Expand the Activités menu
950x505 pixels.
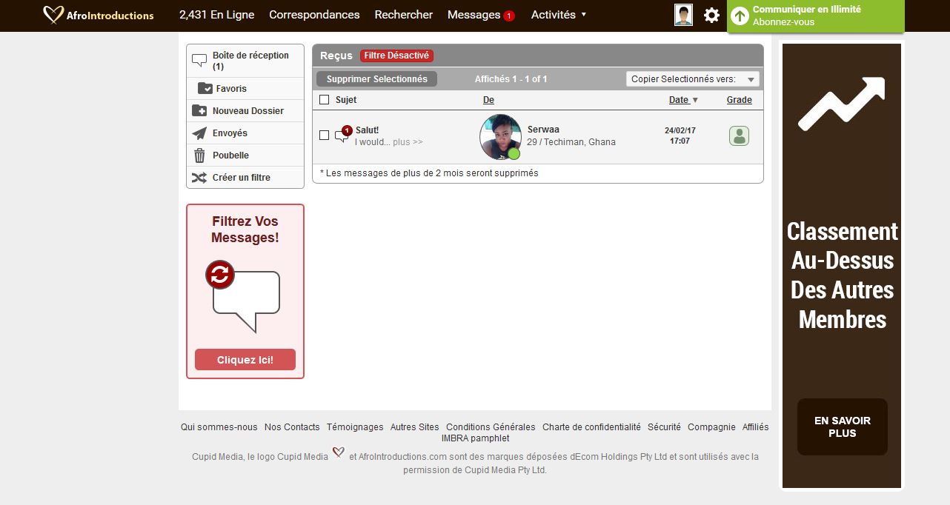558,15
